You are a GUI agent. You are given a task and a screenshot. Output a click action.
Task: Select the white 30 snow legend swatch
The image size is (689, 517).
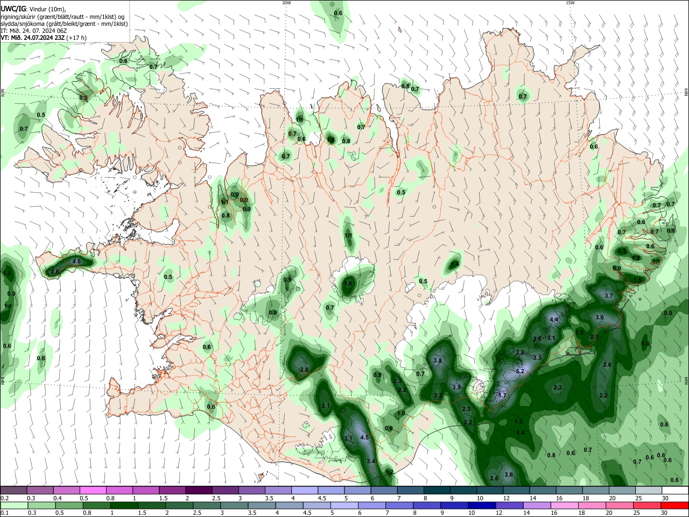(x=675, y=491)
